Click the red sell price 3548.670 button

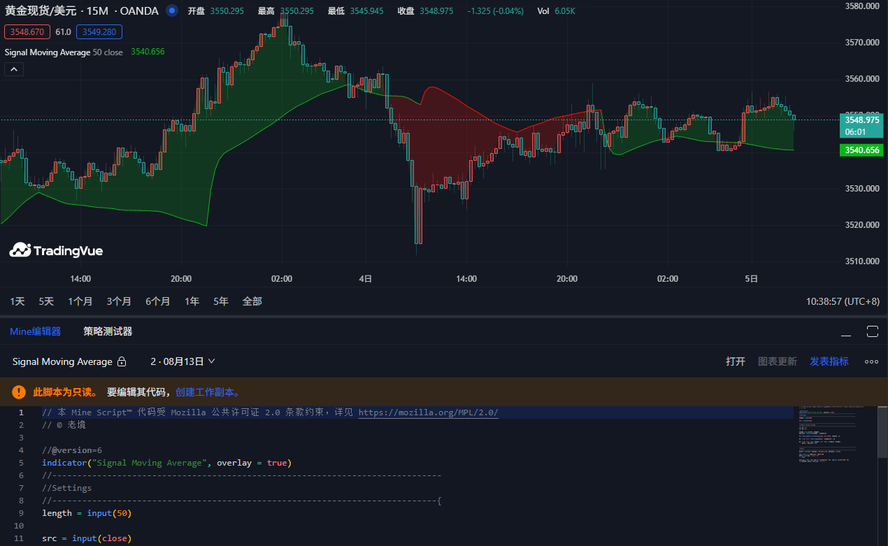[27, 31]
